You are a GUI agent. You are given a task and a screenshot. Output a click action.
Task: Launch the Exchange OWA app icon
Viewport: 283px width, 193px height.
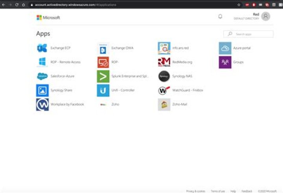tap(103, 48)
